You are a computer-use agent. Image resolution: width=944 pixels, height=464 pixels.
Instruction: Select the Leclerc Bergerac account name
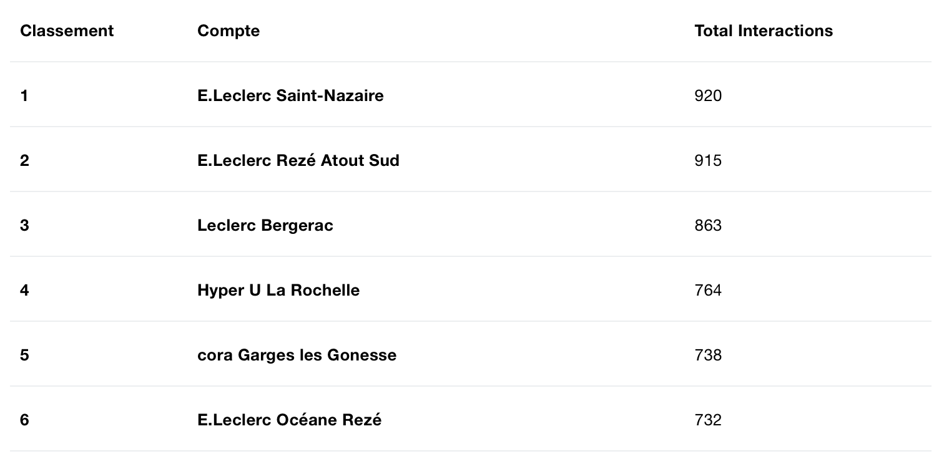(265, 225)
